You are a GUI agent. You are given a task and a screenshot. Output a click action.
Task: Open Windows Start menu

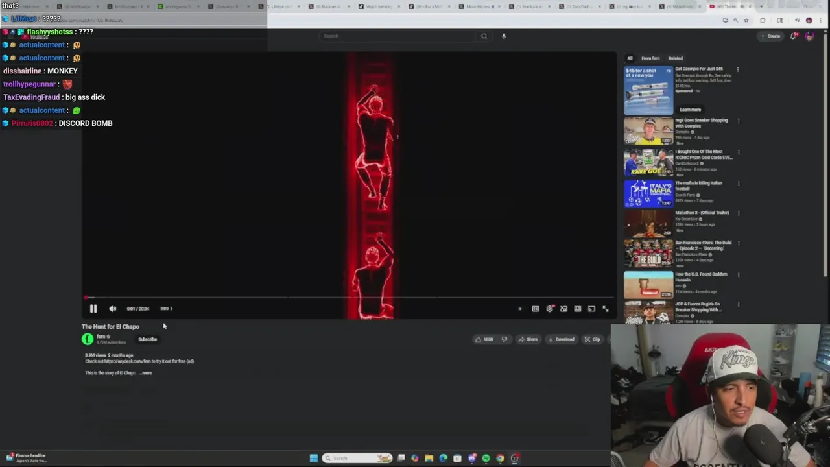pos(314,458)
